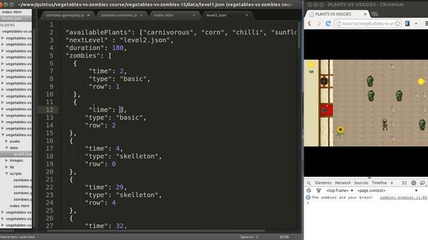Viewport: 428px width, 240px height.
Task: Click the forward arrow in Chromium
Action: 318,24
